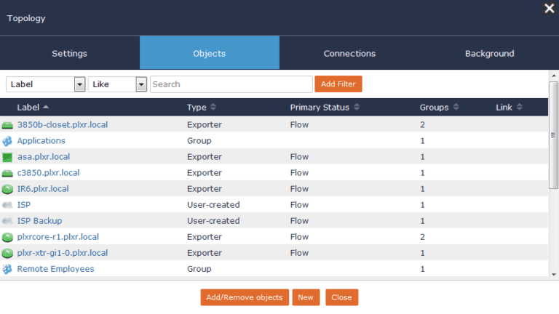Open the c3850.plxr.local object link

[48, 173]
